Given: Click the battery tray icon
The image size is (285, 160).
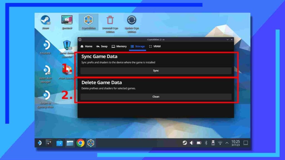Looking at the screenshot, I should [x=199, y=143].
